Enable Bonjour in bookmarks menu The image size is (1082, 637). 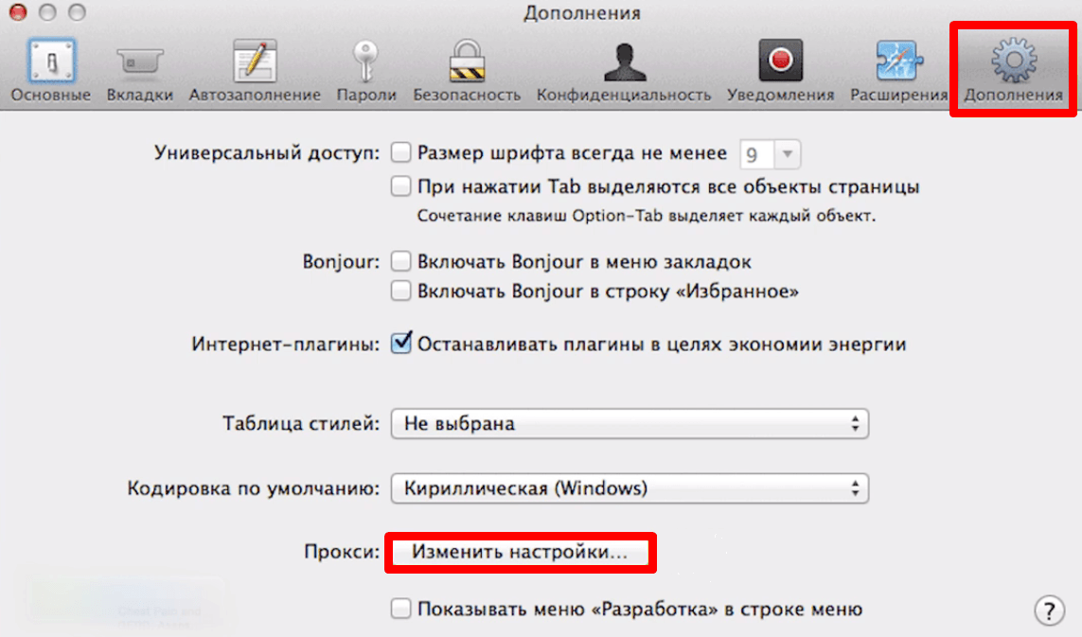tap(401, 261)
